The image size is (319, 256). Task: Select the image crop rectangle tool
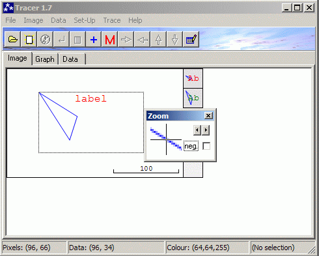[29, 39]
